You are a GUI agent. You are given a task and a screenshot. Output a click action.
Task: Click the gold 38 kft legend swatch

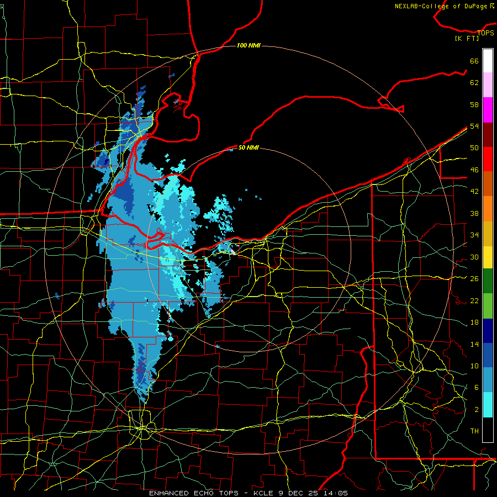pyautogui.click(x=488, y=234)
